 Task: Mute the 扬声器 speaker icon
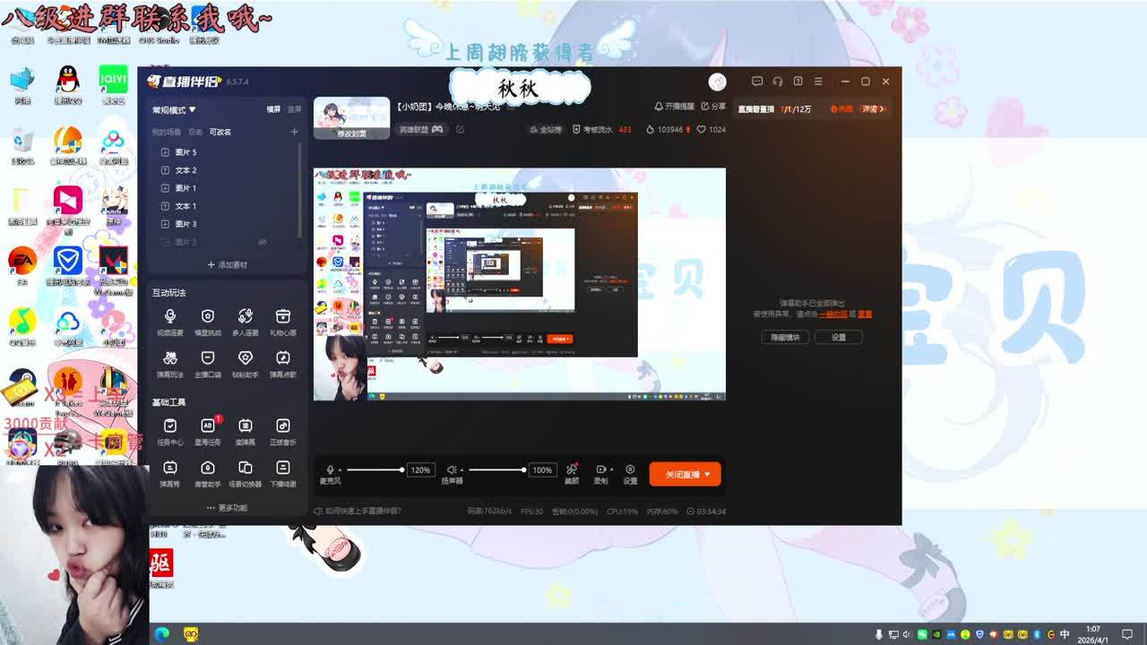tap(452, 469)
